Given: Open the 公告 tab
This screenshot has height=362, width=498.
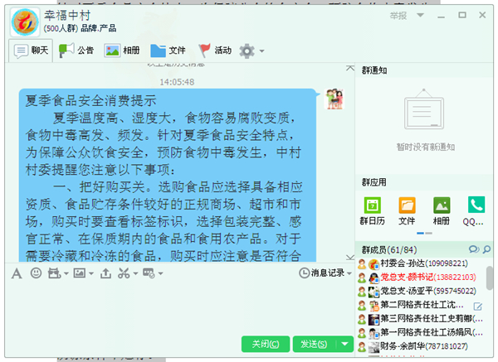Looking at the screenshot, I should pos(76,51).
